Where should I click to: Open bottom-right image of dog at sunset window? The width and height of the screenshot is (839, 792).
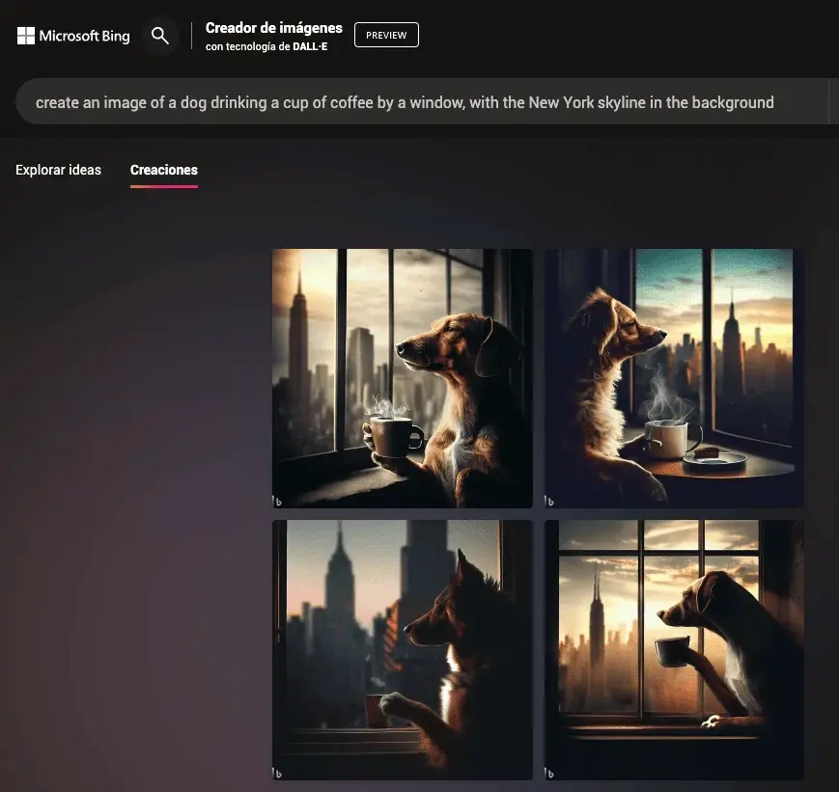point(673,649)
